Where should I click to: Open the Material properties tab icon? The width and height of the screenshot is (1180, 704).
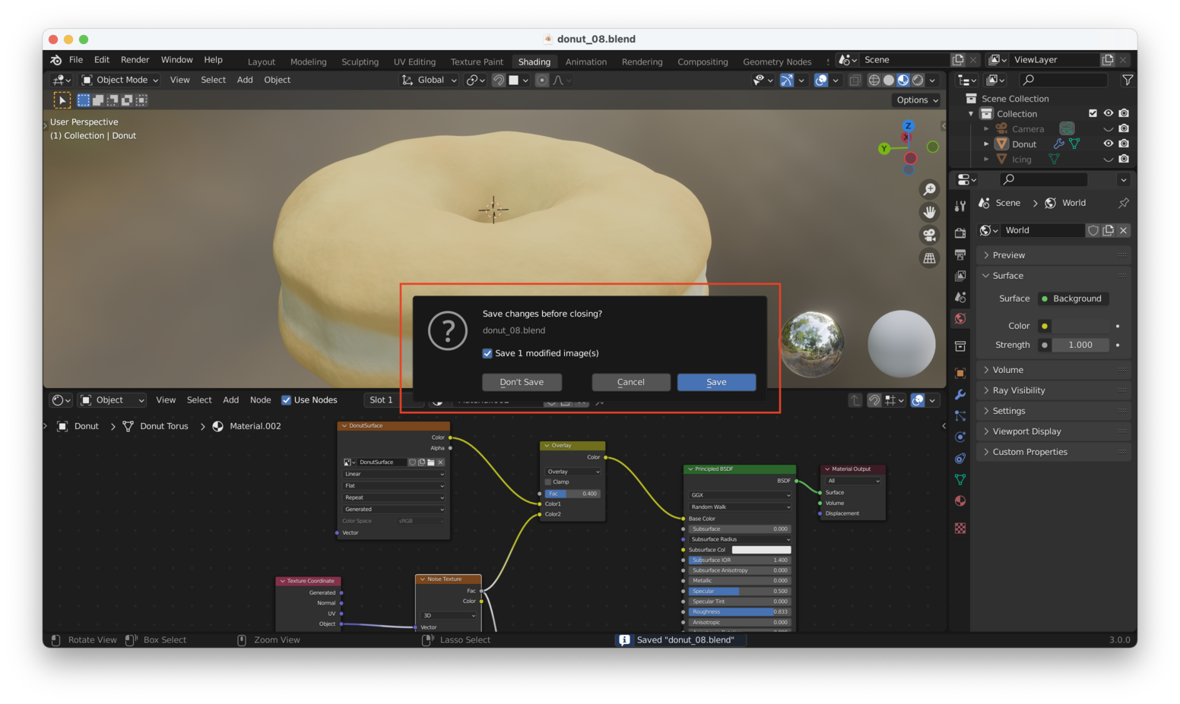[960, 501]
